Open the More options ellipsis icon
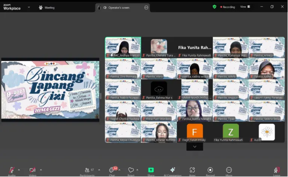The image size is (288, 177). tap(229, 170)
